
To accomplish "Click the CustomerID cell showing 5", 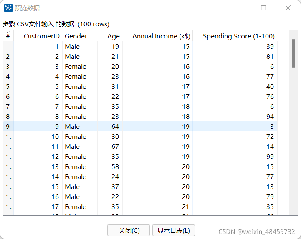I will [x=38, y=86].
